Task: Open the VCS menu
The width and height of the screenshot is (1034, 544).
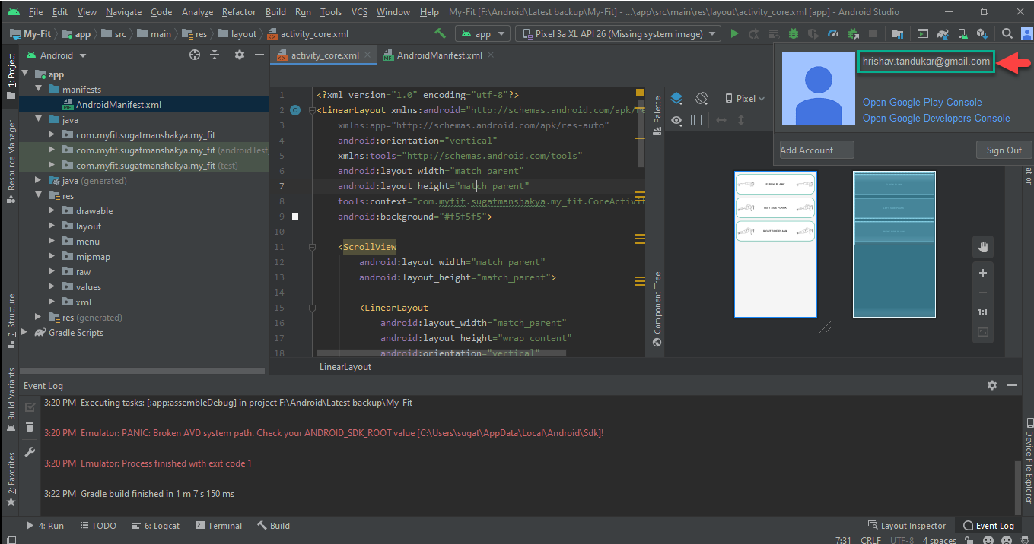Action: point(359,12)
